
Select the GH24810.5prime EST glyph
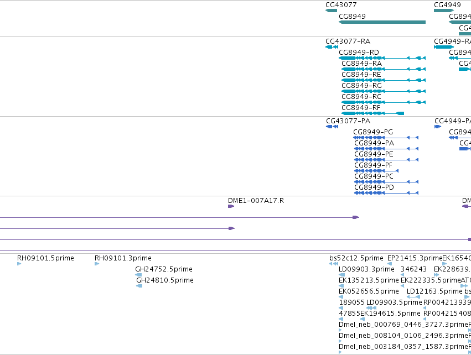(x=139, y=286)
